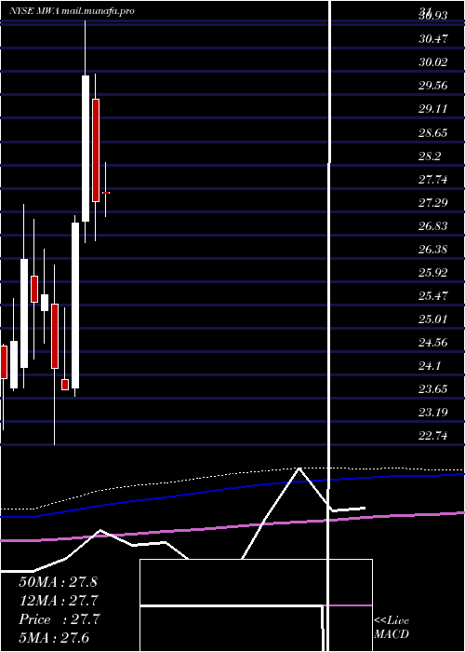Select the small red candle near 23.65

(65, 385)
